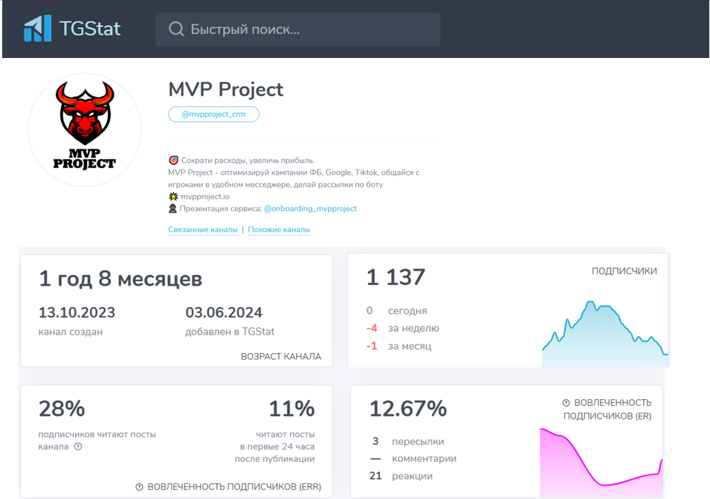Click the creation date 13.10.2023
The width and height of the screenshot is (710, 499).
(77, 312)
